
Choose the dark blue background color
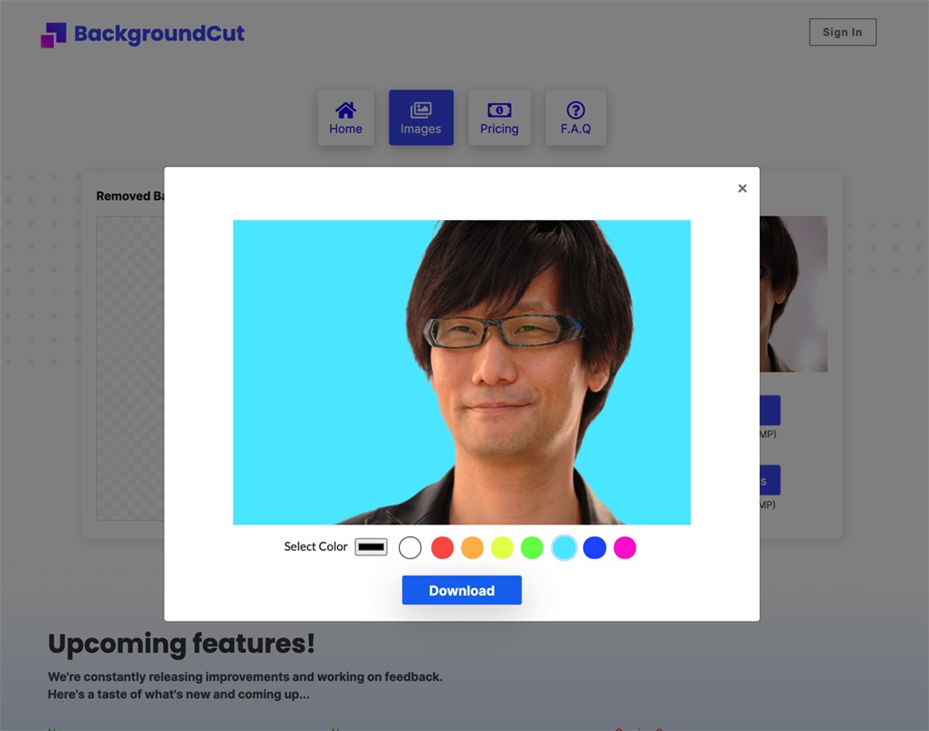pyautogui.click(x=595, y=547)
